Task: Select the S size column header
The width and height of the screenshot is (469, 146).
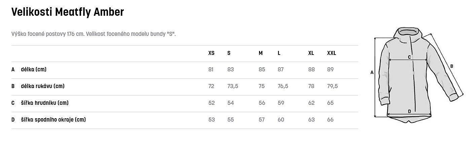Action: click(x=229, y=53)
